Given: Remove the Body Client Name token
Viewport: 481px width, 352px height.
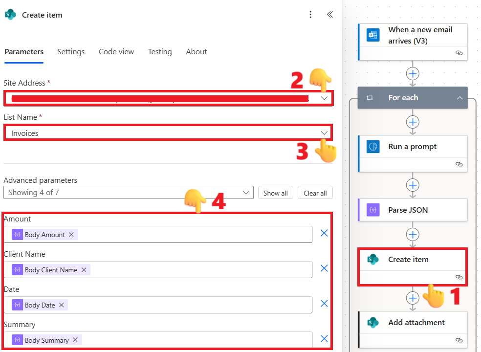Looking at the screenshot, I should coord(84,270).
